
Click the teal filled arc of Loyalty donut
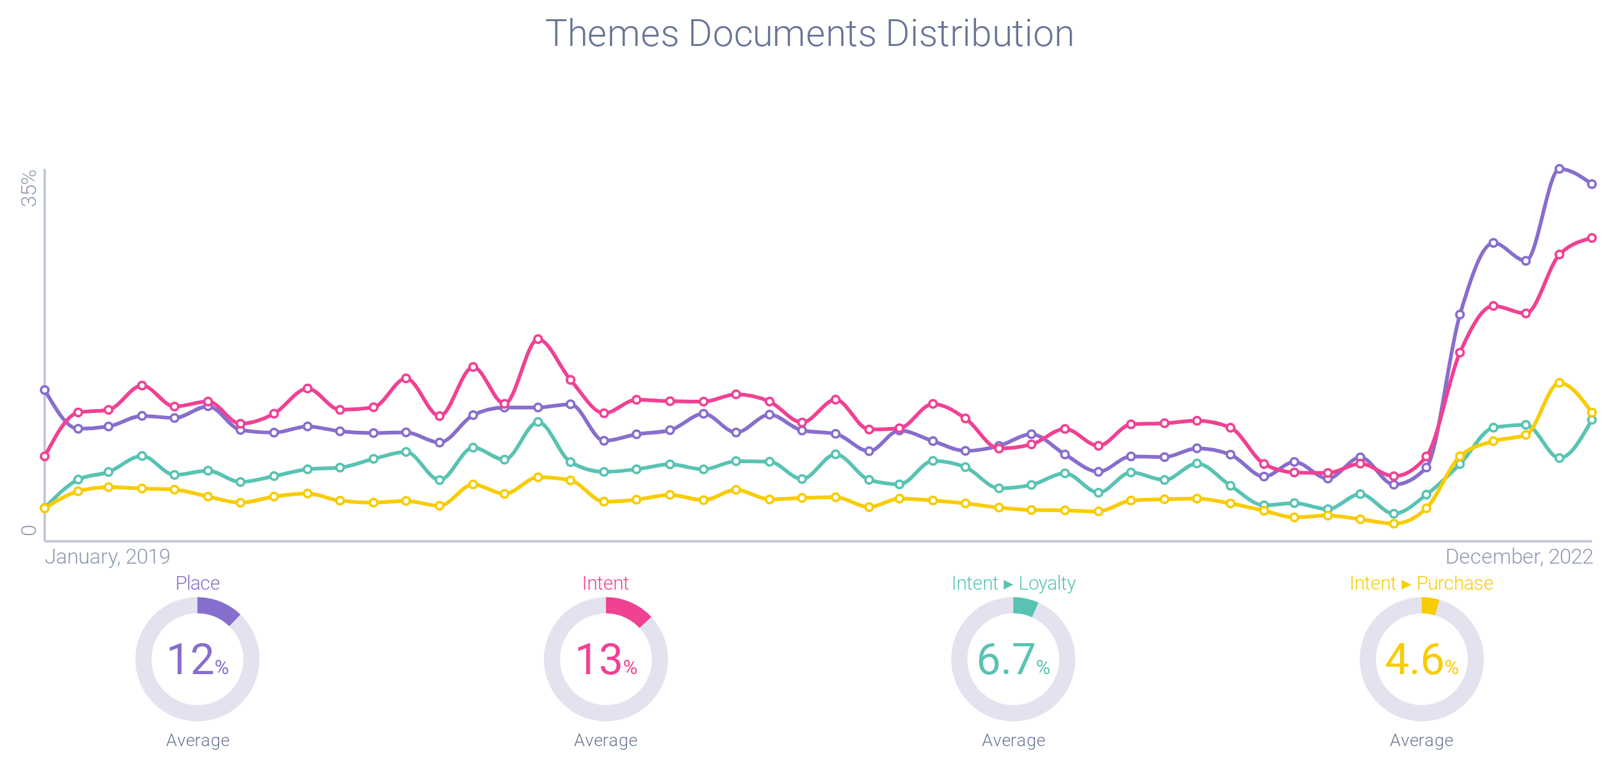point(1025,606)
